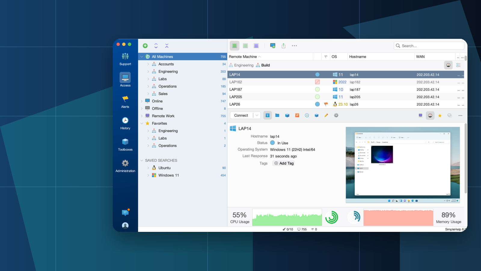481x271 pixels.
Task: Click the Add Tag button
Action: 284,163
